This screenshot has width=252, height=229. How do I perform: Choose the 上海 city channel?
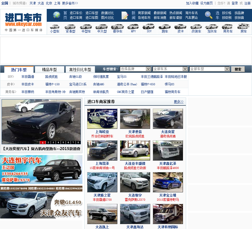(x=57, y=3)
